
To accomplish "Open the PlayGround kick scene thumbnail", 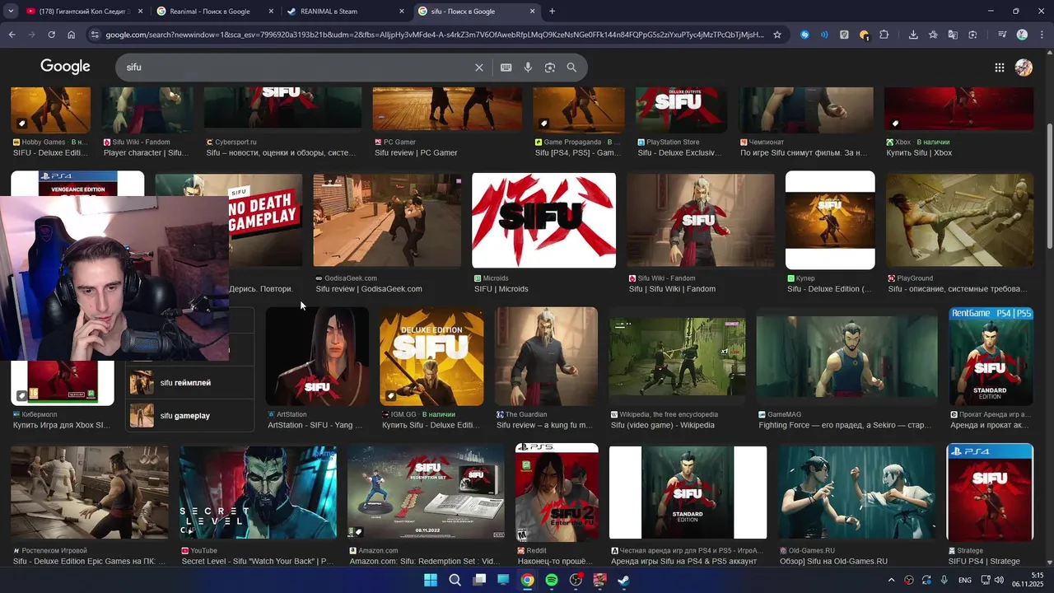I will click(x=959, y=220).
